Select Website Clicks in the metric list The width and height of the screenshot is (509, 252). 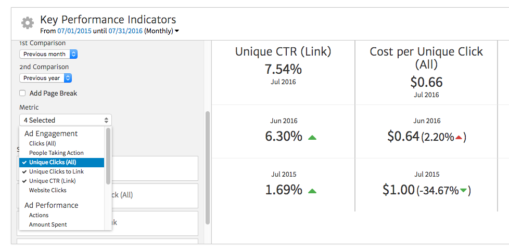(47, 190)
